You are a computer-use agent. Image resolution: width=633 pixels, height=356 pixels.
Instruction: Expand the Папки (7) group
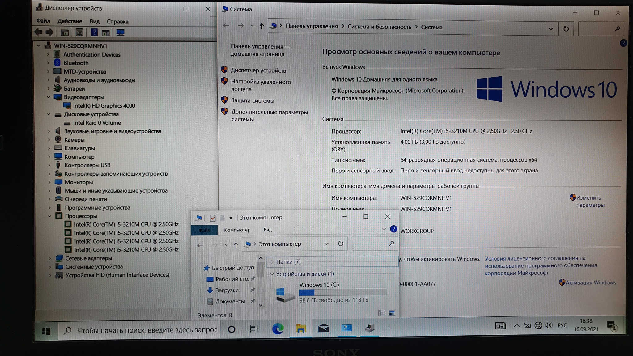272,262
